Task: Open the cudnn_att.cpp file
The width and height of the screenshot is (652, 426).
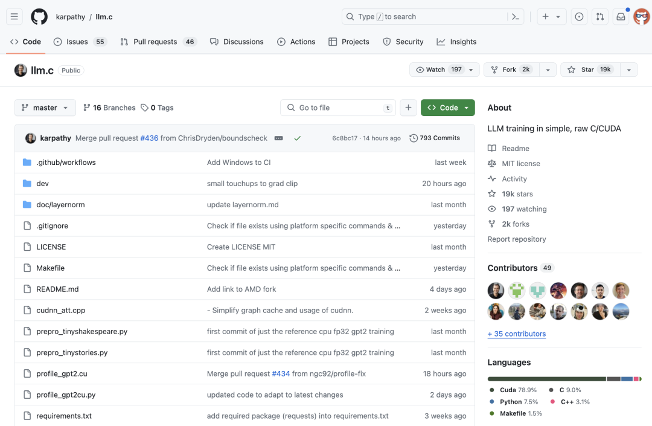Action: coord(61,311)
